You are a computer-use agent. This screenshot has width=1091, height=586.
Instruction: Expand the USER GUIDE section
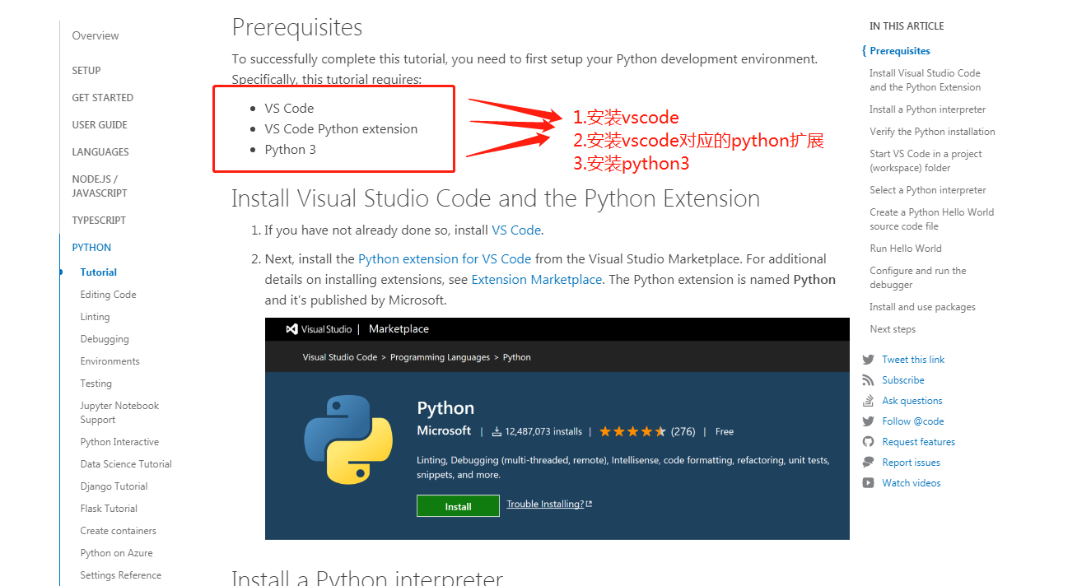coord(100,125)
